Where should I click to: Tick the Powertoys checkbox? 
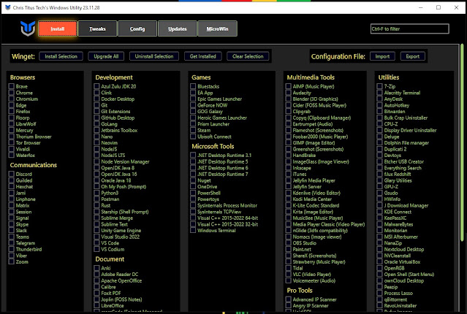[x=193, y=199]
